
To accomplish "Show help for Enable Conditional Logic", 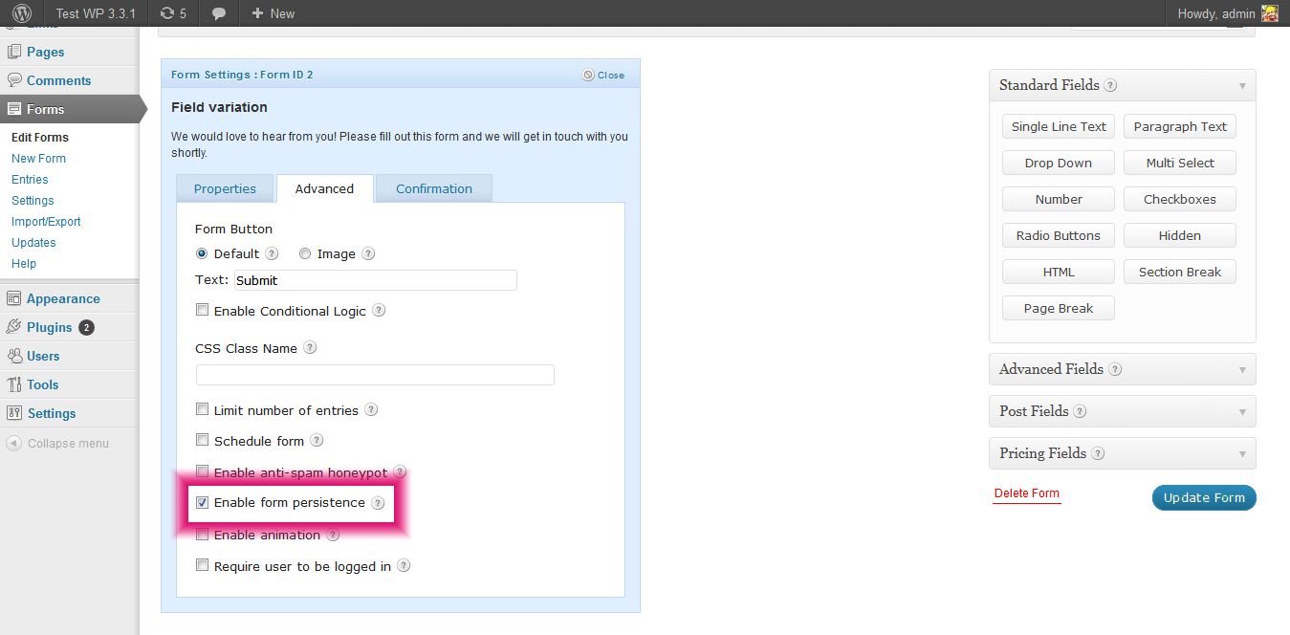I will [379, 311].
